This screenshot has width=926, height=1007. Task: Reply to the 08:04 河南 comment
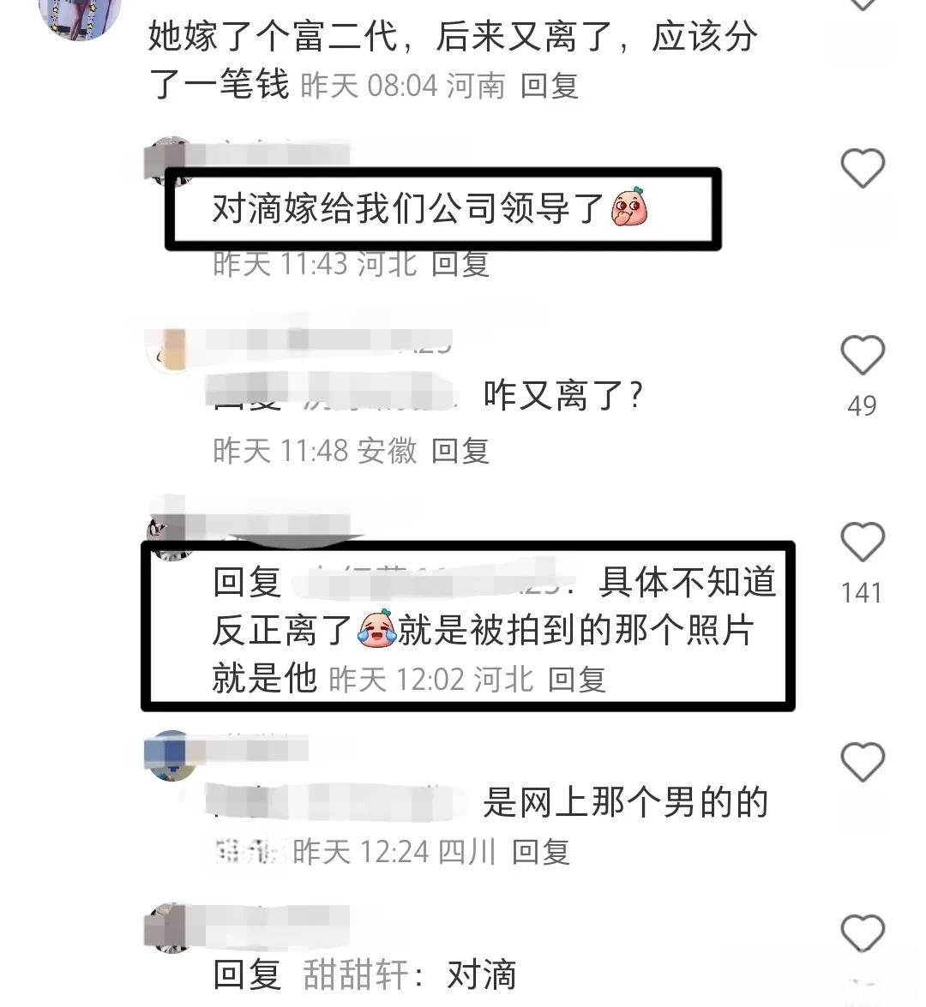tap(550, 86)
